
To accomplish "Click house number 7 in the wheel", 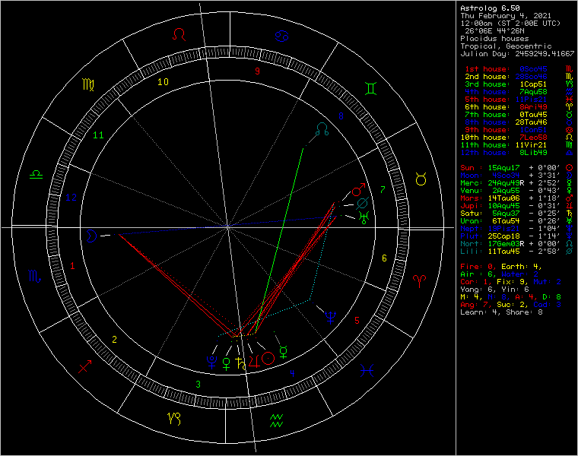I will (383, 189).
